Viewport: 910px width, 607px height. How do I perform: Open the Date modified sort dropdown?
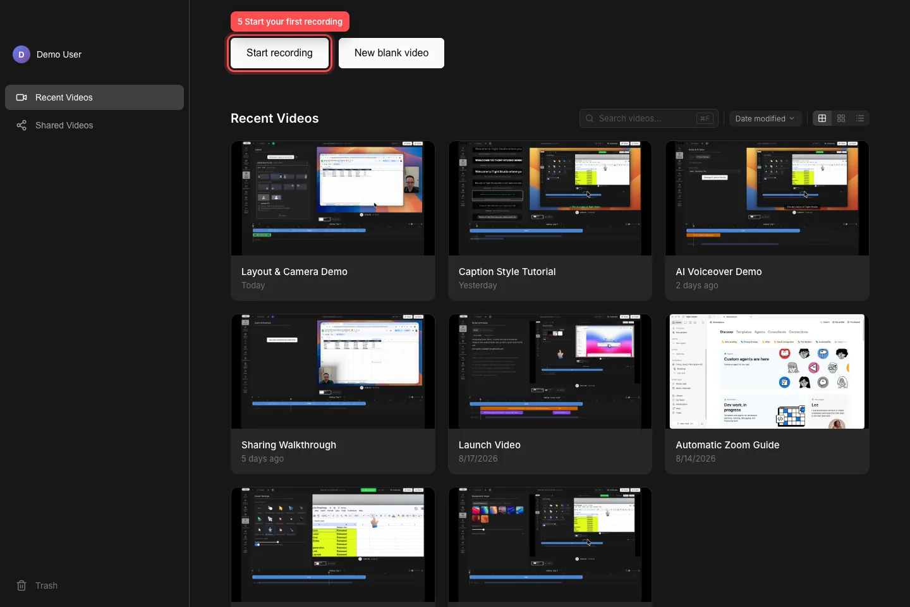tap(765, 118)
